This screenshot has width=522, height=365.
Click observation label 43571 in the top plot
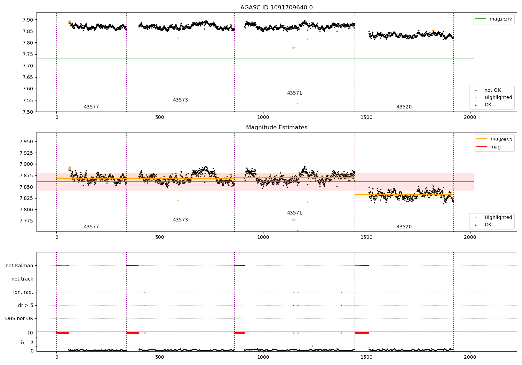coord(294,93)
